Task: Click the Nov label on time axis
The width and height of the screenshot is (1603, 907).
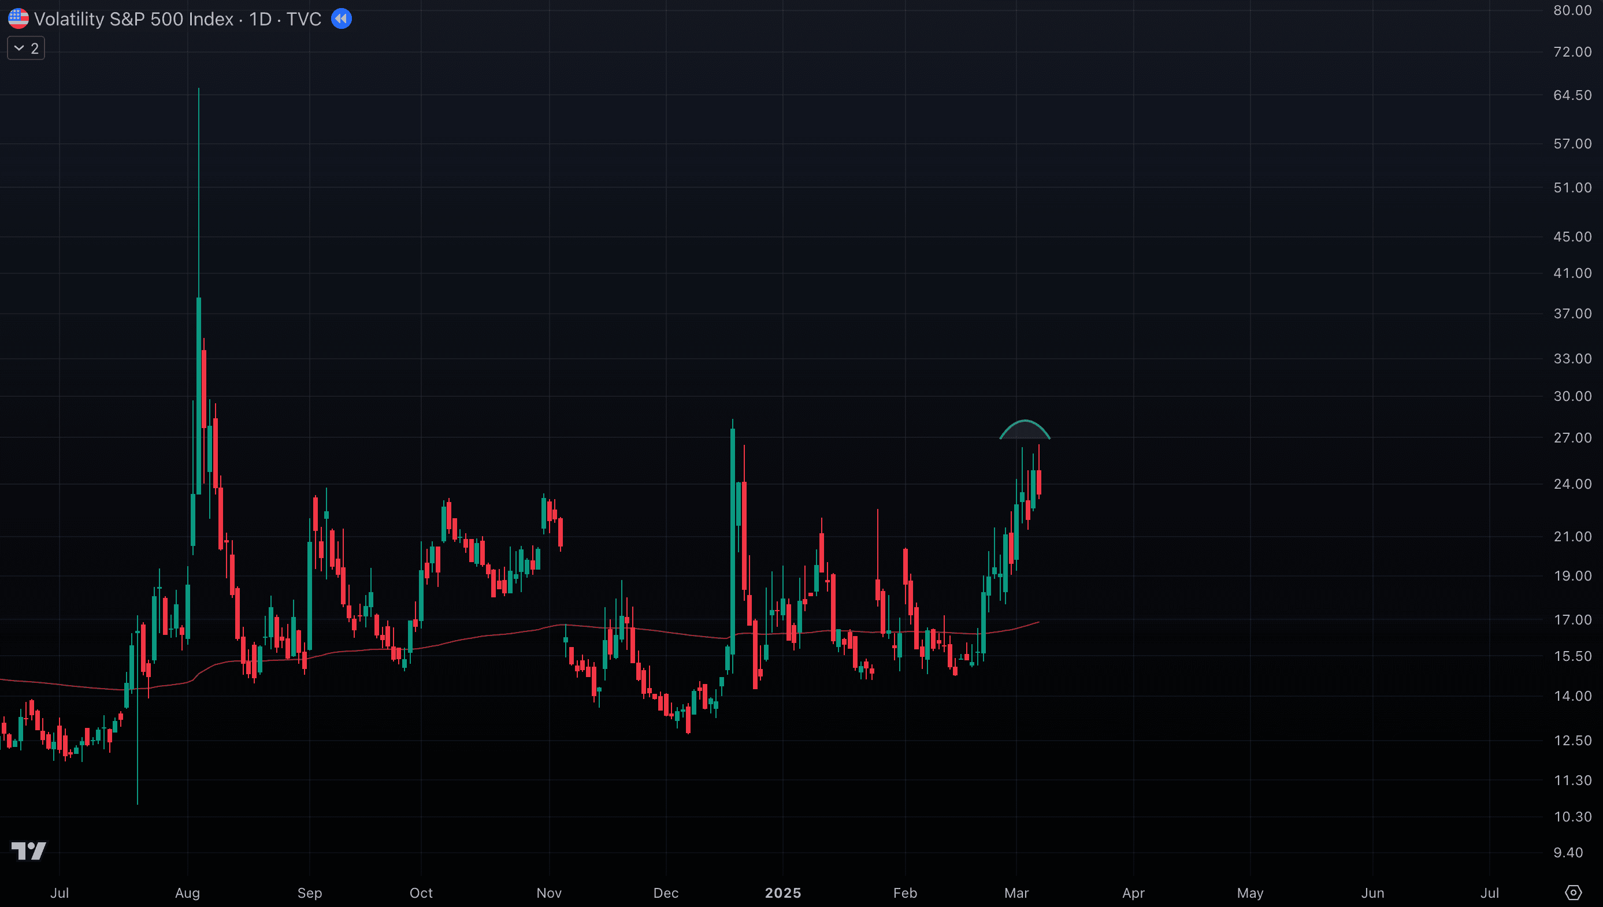Action: [549, 893]
